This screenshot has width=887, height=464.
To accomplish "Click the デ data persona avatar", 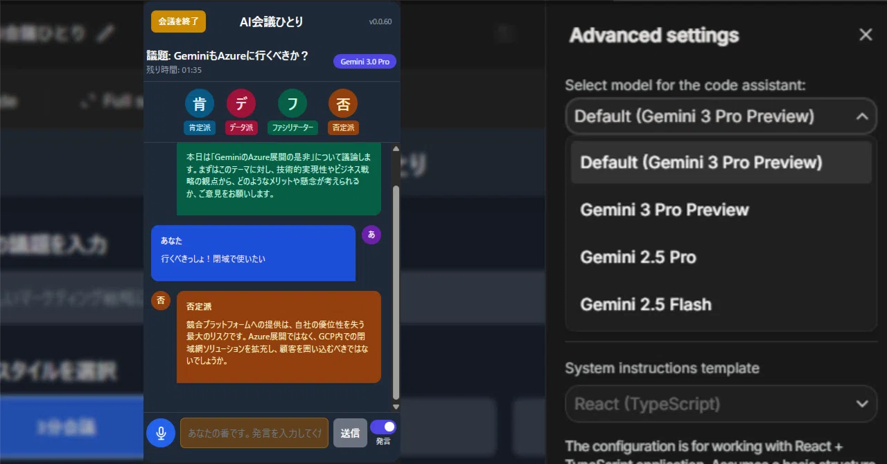I will (x=241, y=104).
